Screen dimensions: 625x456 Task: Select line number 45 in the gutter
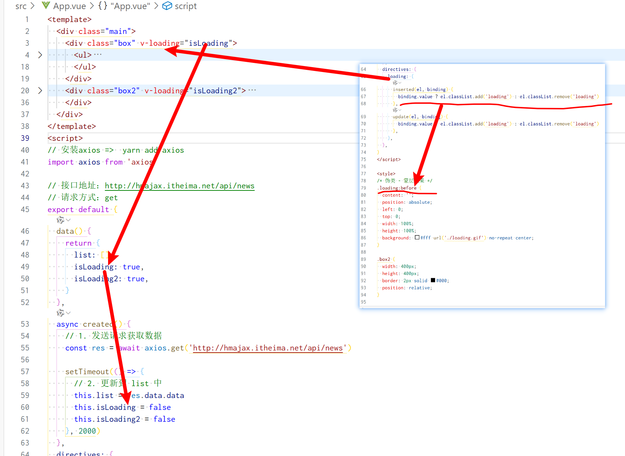coord(25,209)
